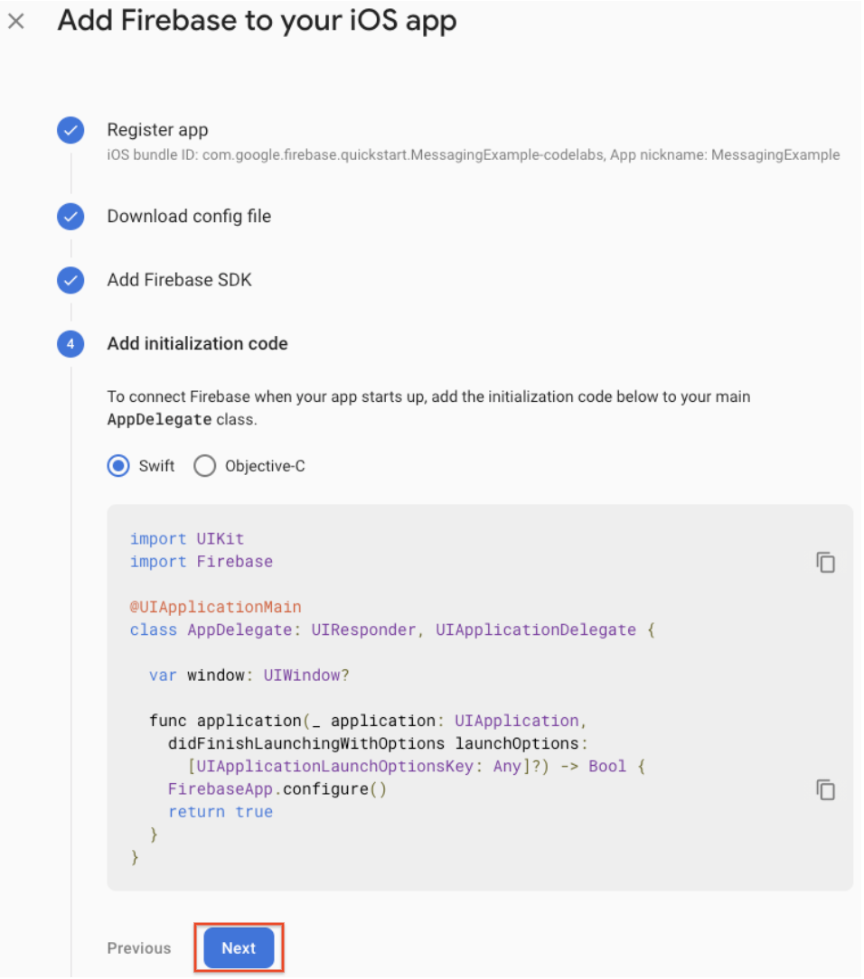Close the Add Firebase setup dialog
The width and height of the screenshot is (864, 979).
pyautogui.click(x=16, y=22)
